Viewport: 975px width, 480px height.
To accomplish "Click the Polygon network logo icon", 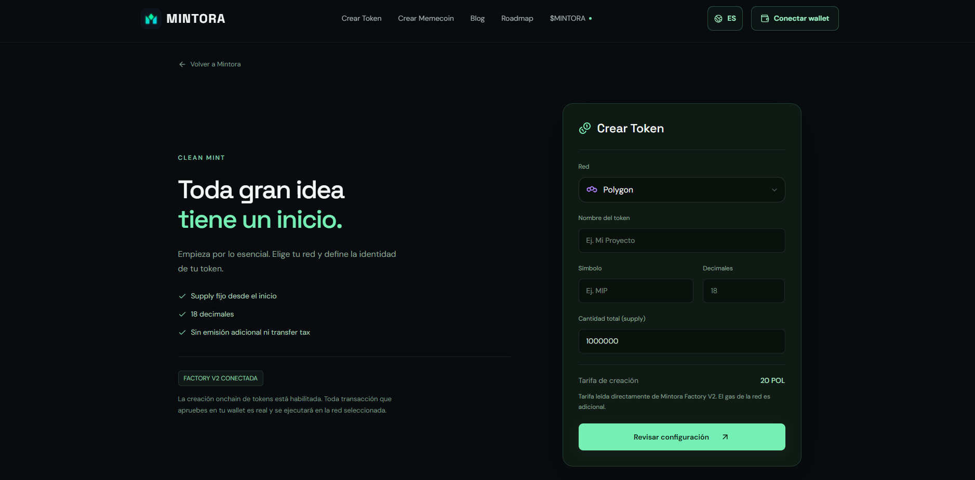I will click(x=592, y=189).
